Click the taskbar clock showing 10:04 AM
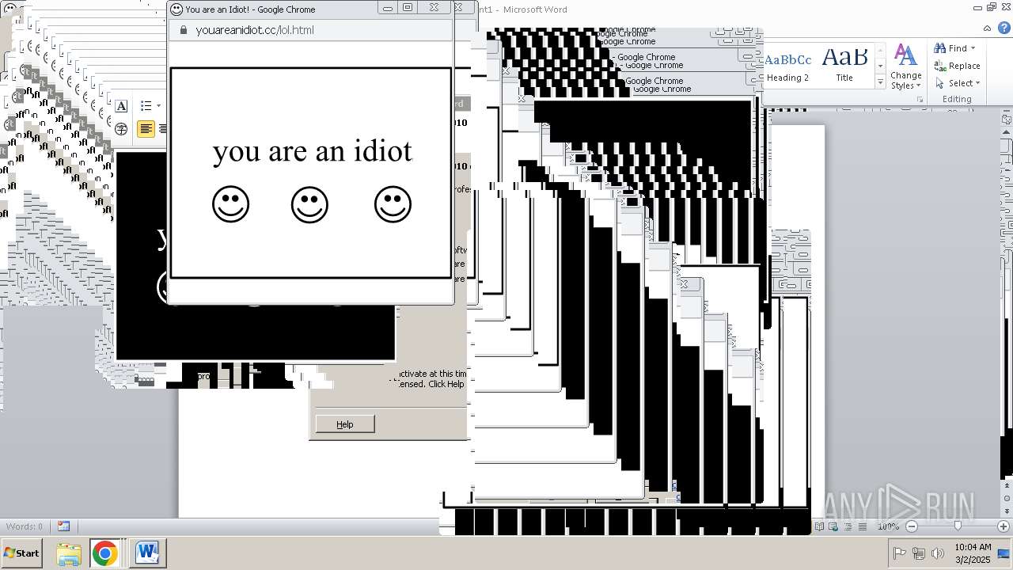 point(973,553)
